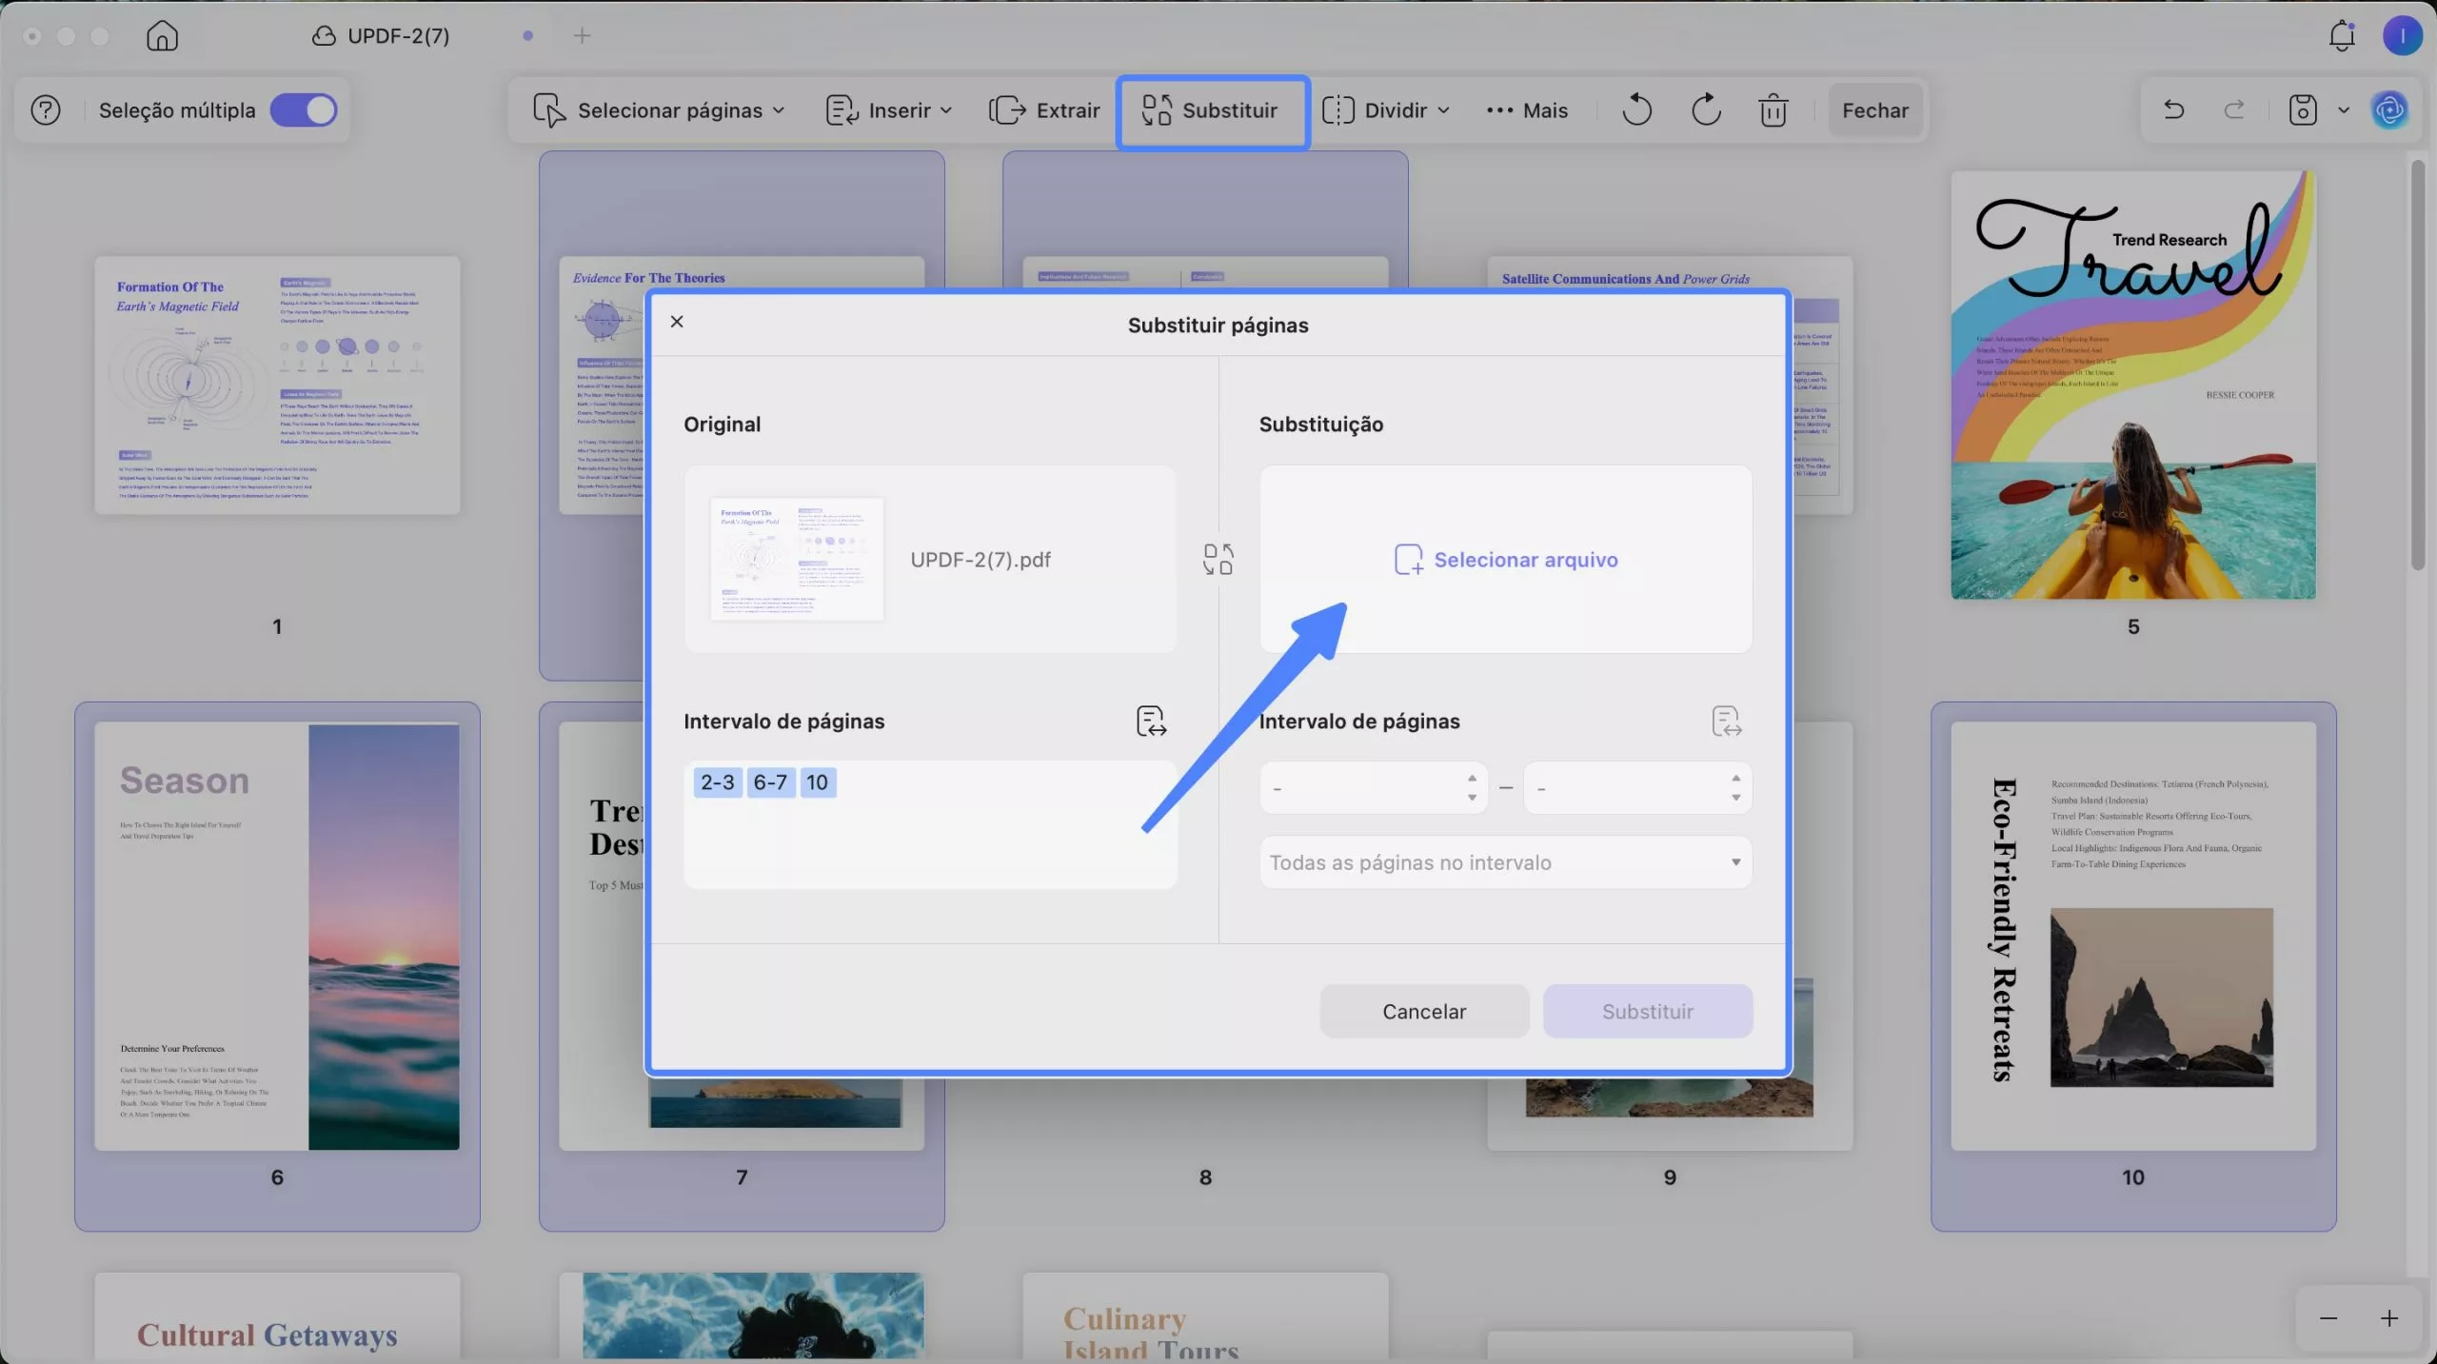The image size is (2437, 1364).
Task: Toggle the Seleção múltipla switch
Action: 304,110
